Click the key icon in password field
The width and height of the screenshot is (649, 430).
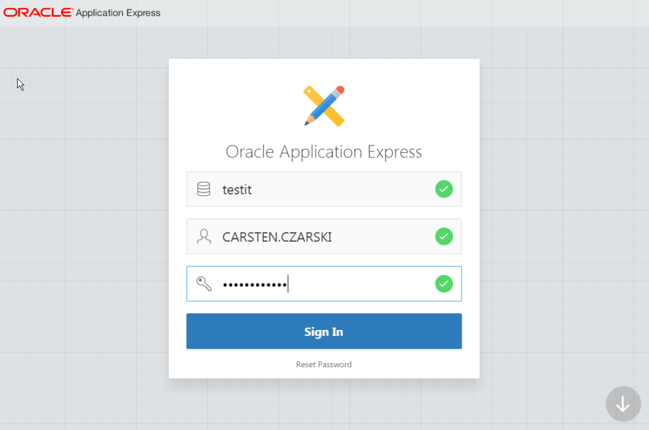pyautogui.click(x=203, y=283)
